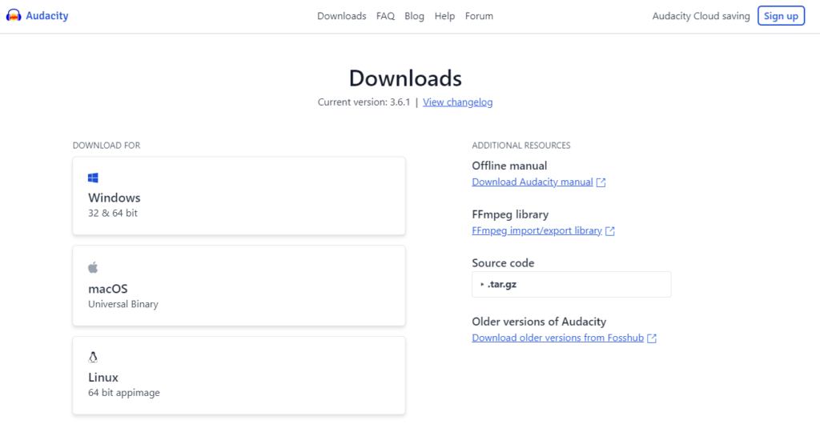Image resolution: width=820 pixels, height=424 pixels.
Task: Click Download Audacity manual link
Action: (532, 182)
